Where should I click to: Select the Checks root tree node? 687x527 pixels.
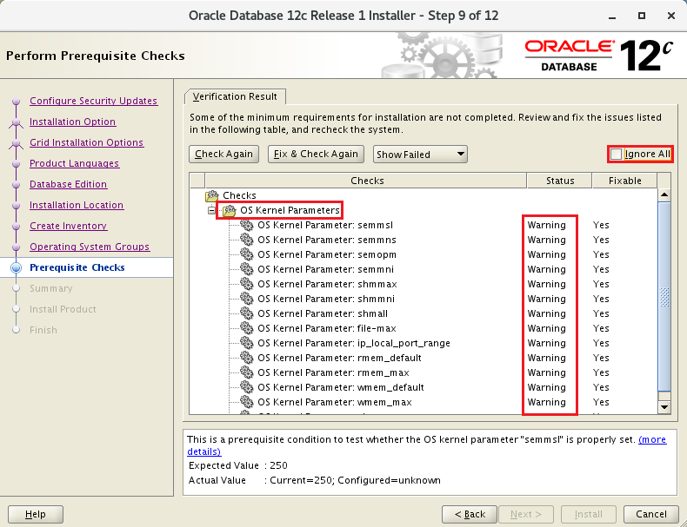[239, 195]
